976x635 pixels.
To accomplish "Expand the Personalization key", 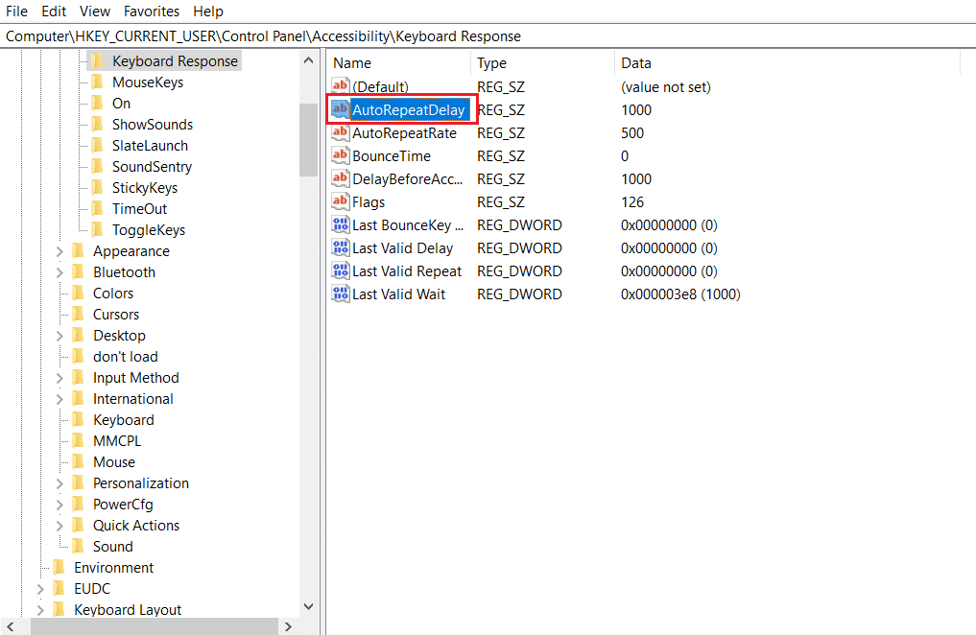I will [x=60, y=483].
